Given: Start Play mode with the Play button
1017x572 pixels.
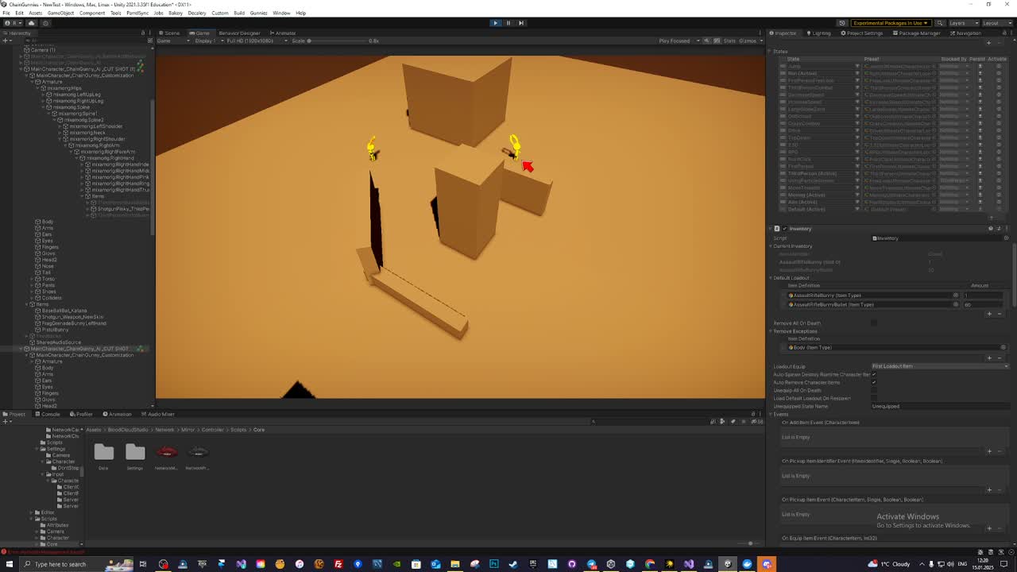Looking at the screenshot, I should 495,23.
